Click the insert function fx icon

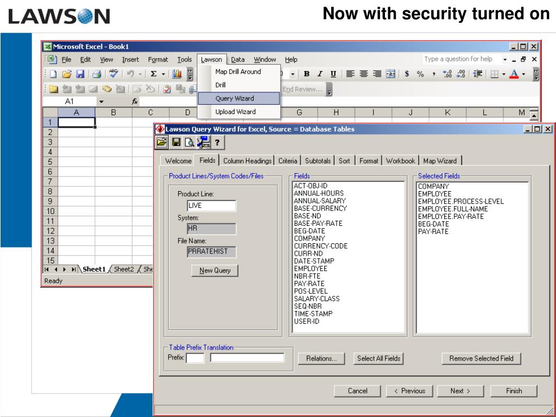pyautogui.click(x=135, y=102)
